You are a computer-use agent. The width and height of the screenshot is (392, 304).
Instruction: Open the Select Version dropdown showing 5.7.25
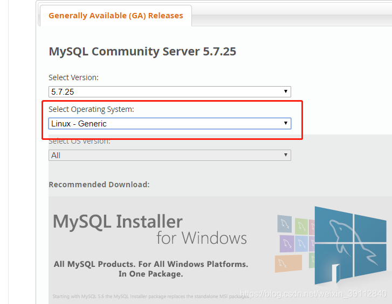pyautogui.click(x=170, y=92)
